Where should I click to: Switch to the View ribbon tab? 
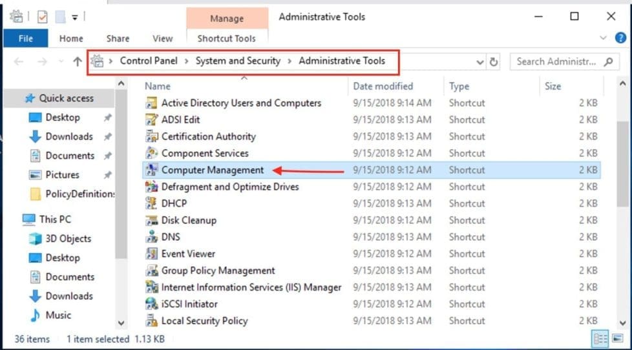pos(162,38)
